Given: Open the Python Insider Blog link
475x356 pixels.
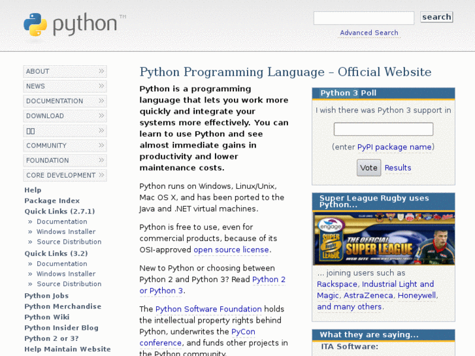Looking at the screenshot, I should (x=61, y=328).
